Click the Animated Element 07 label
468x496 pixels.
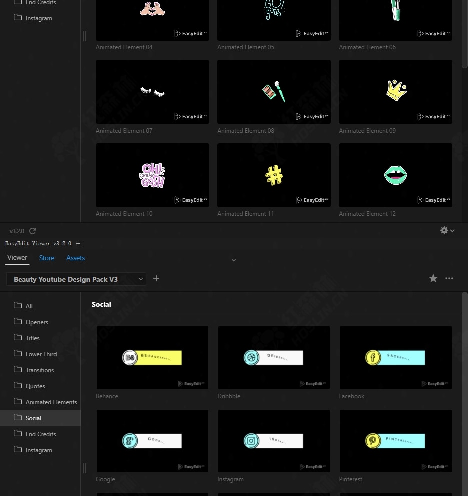pyautogui.click(x=124, y=131)
